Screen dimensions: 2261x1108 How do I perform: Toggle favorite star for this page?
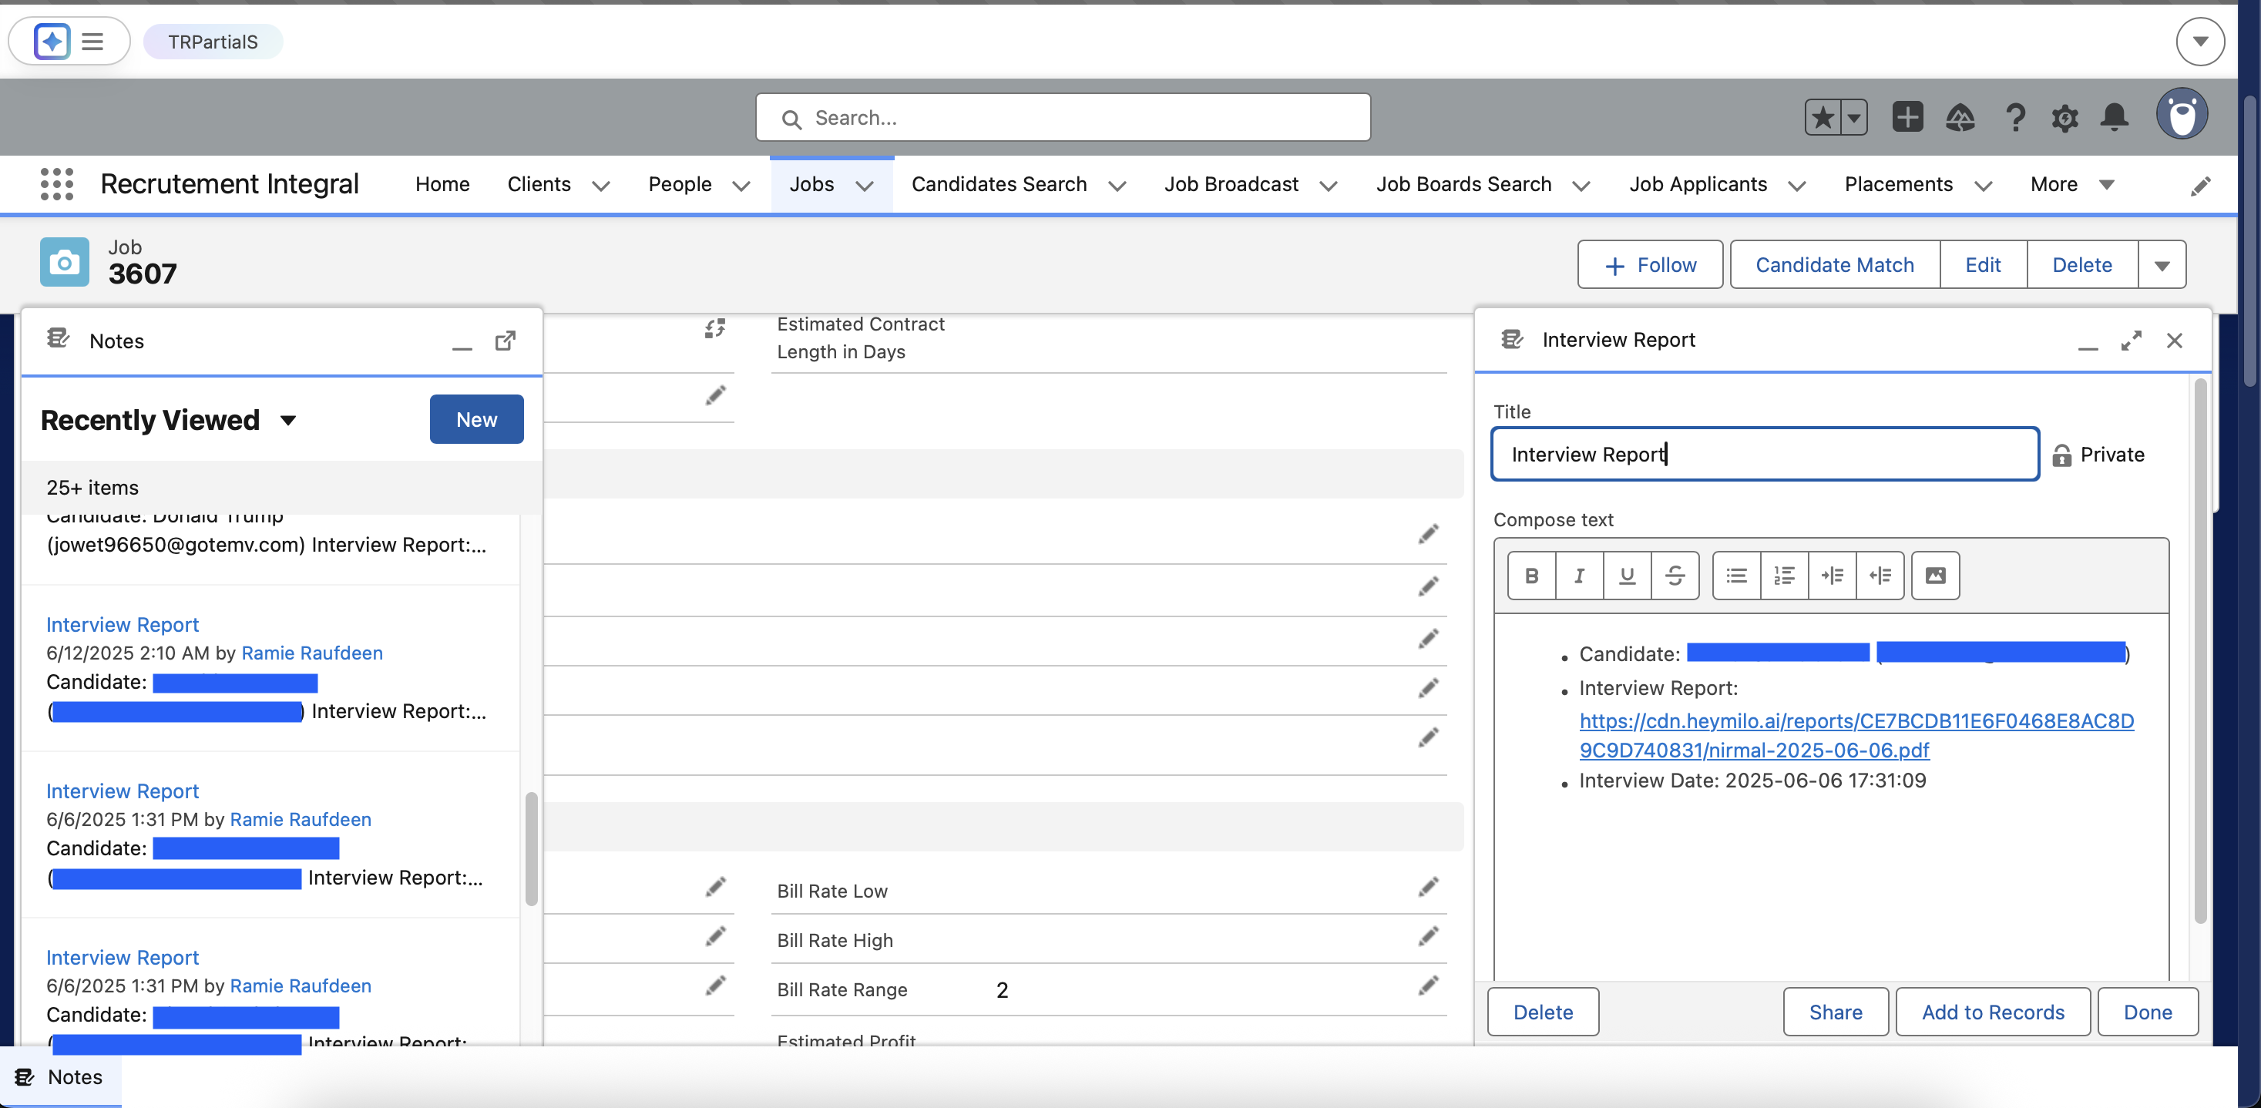[x=1823, y=116]
